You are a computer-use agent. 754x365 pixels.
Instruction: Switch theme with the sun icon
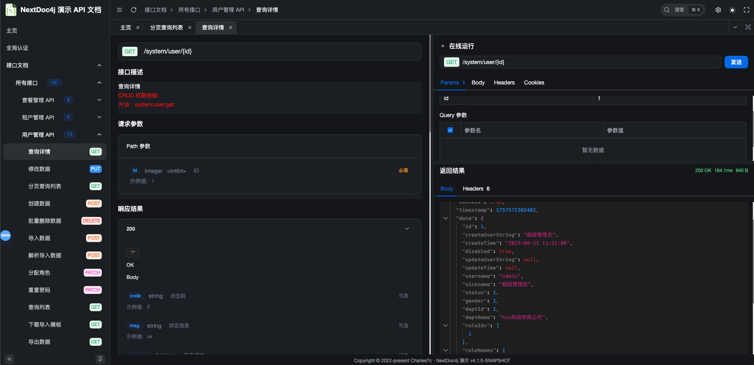click(x=732, y=10)
